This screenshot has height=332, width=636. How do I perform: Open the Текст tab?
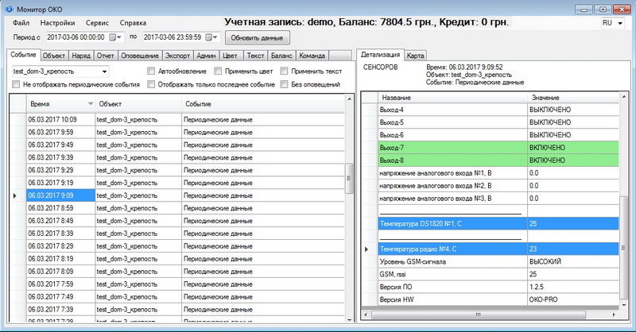255,56
